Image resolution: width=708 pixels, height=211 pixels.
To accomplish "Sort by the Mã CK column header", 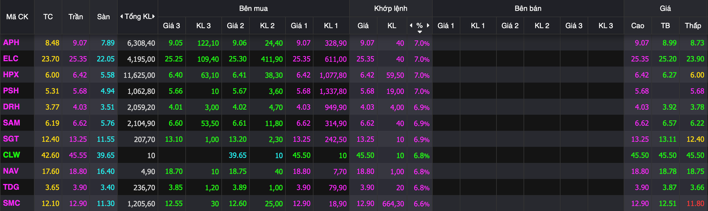I will (17, 17).
